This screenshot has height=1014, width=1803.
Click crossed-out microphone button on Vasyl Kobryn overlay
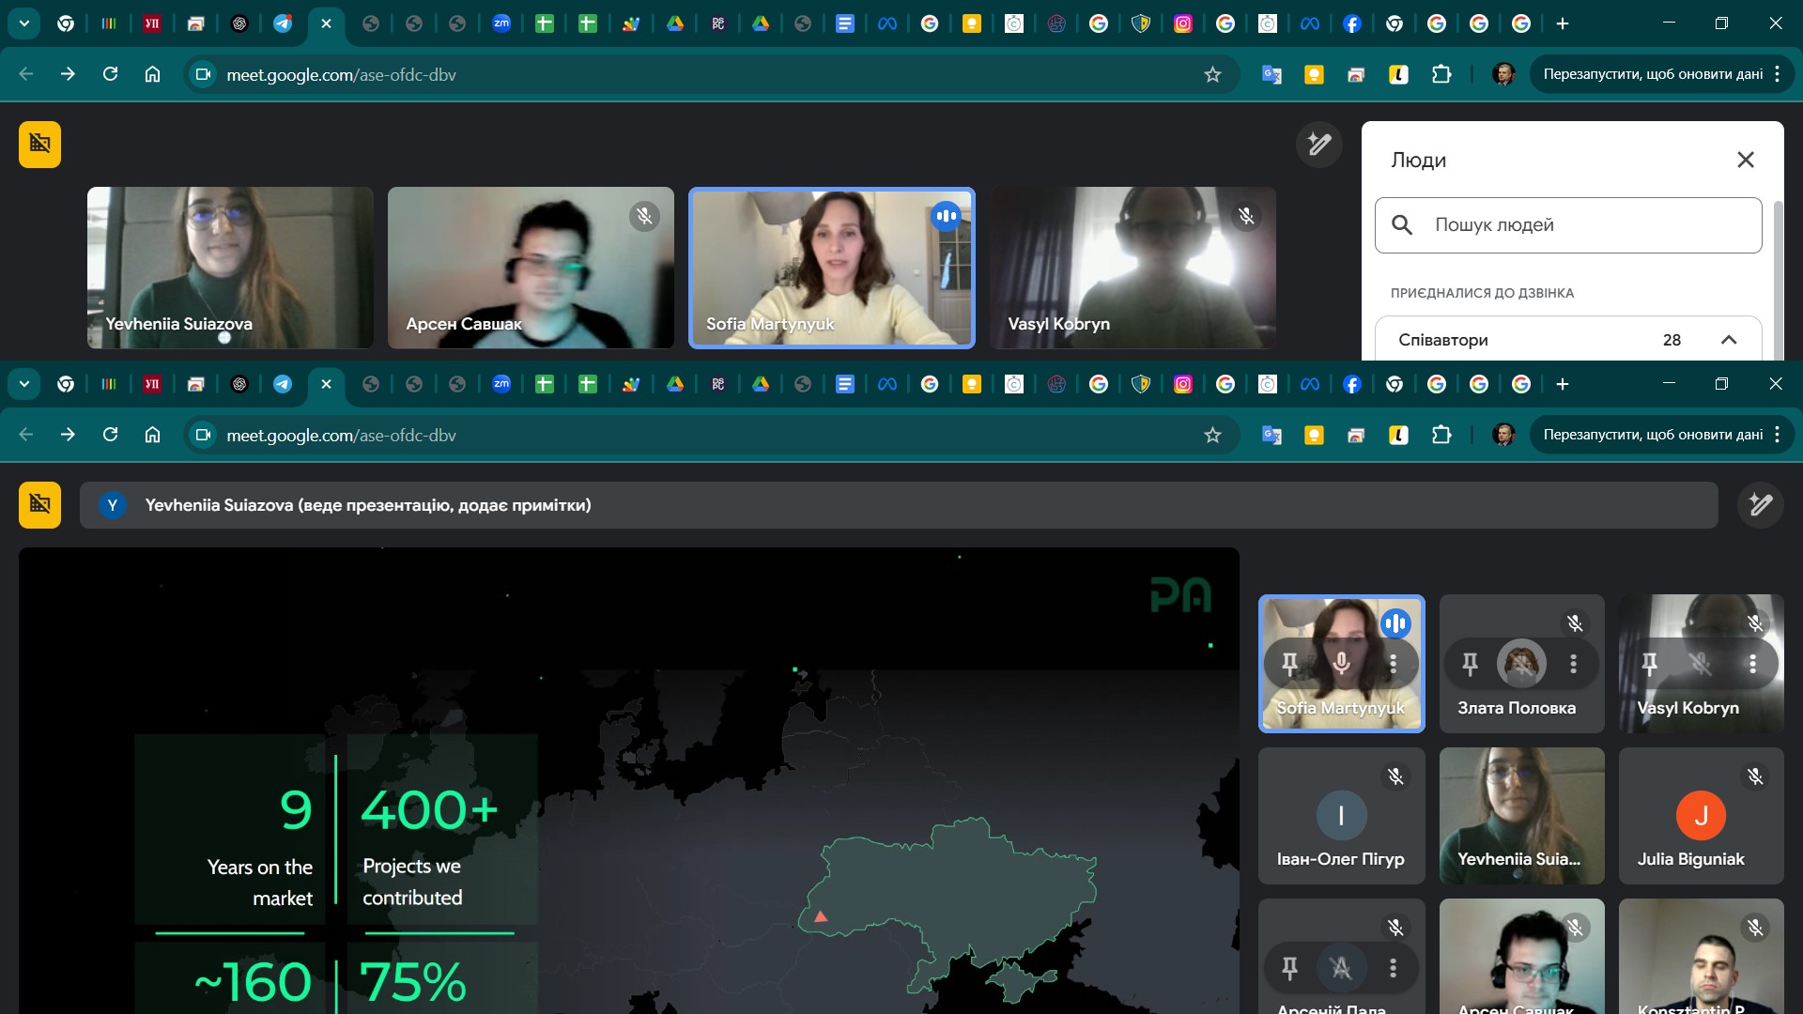point(1701,664)
